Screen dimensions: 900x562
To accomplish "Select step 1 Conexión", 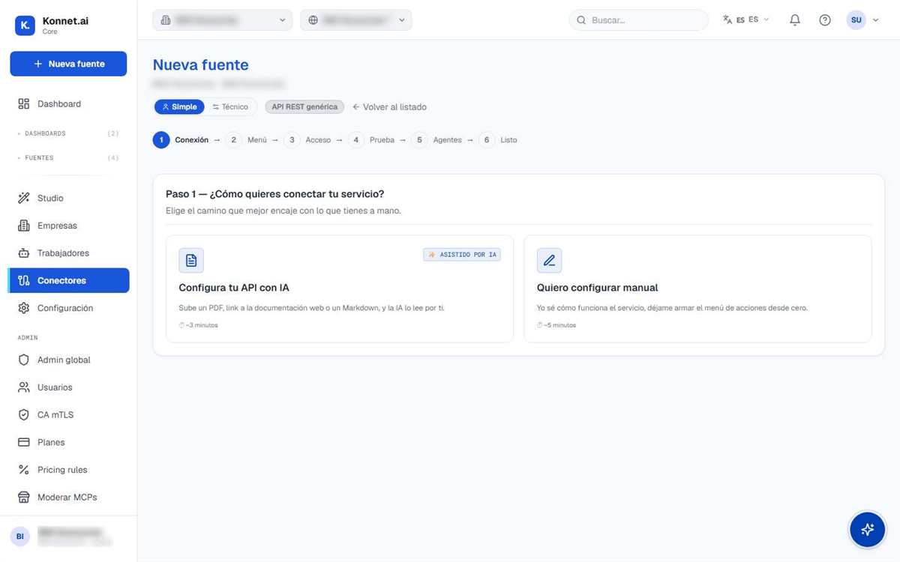I will 181,140.
